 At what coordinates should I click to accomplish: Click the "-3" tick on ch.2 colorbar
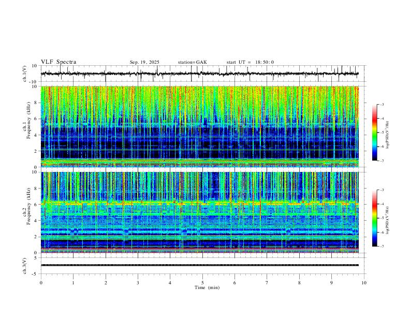point(382,190)
